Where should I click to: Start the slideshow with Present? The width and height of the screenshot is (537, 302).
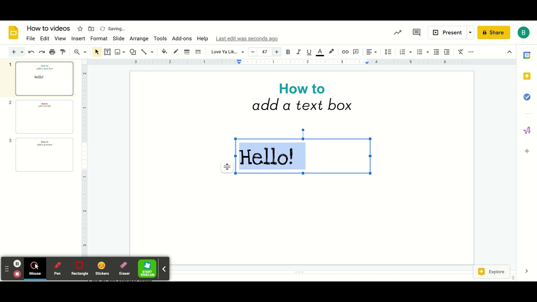click(x=447, y=32)
